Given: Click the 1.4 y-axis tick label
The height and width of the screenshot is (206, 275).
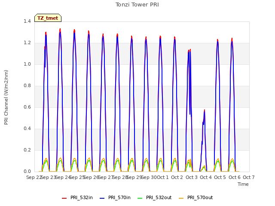Looking at the screenshot, I should (x=27, y=21).
